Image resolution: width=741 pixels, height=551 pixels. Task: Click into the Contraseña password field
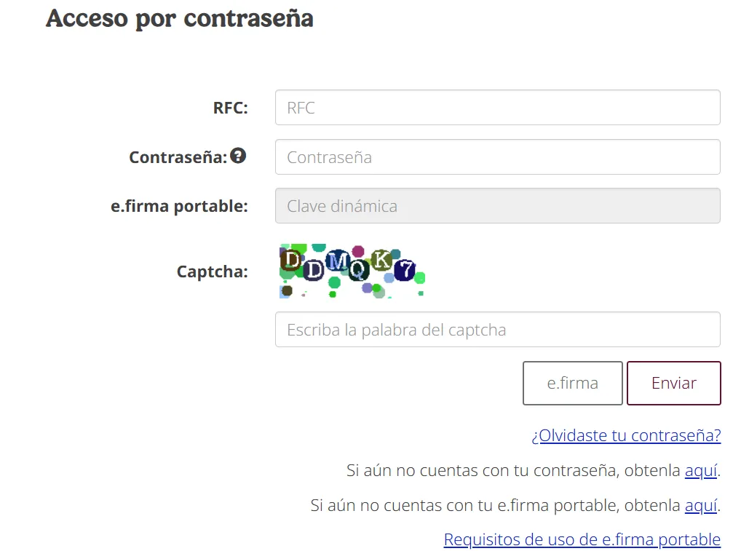click(497, 157)
